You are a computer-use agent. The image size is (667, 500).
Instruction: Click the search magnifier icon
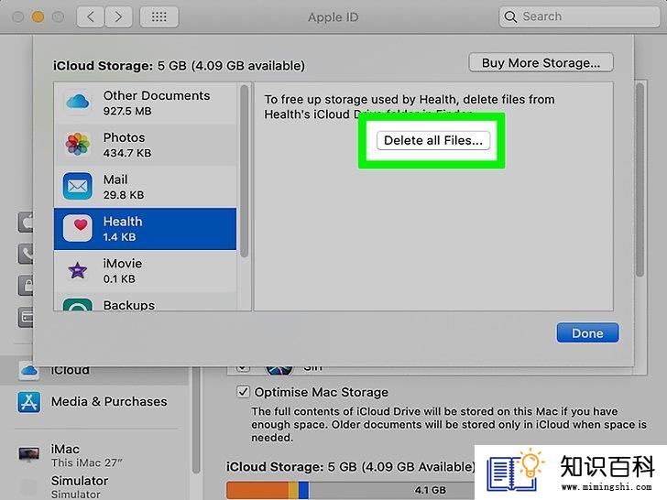click(510, 17)
